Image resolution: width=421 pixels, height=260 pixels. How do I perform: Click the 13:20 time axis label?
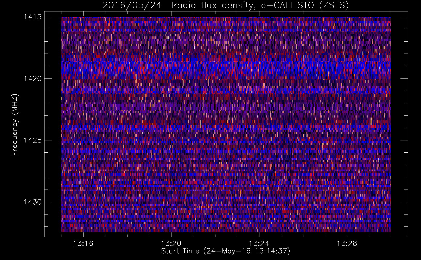(x=171, y=244)
